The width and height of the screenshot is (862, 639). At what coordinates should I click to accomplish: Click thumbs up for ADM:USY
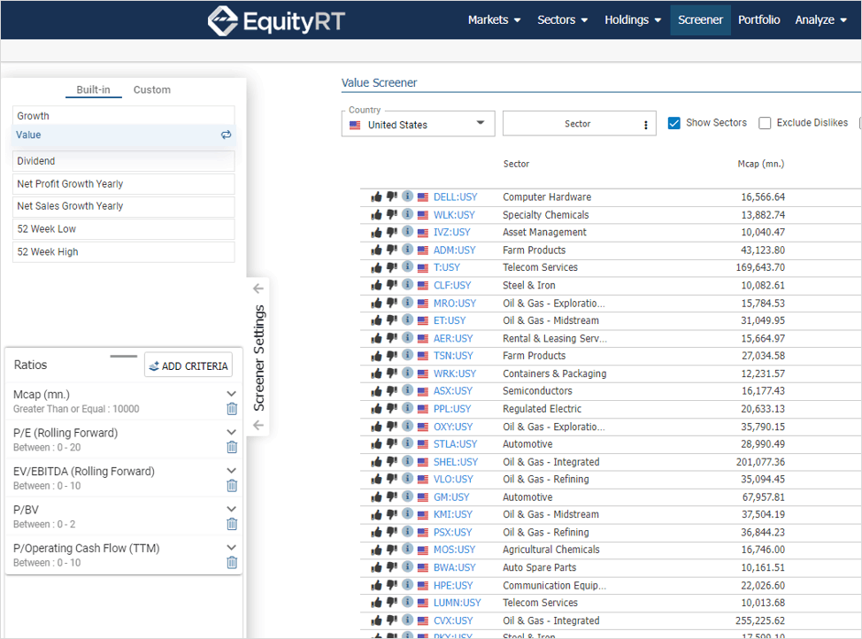(377, 250)
